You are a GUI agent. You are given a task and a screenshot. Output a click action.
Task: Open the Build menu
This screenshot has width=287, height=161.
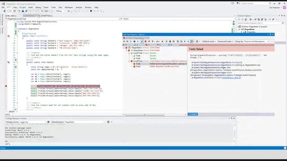pos(30,8)
